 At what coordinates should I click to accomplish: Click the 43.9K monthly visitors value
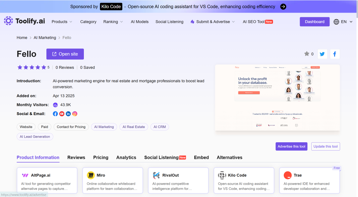point(66,105)
